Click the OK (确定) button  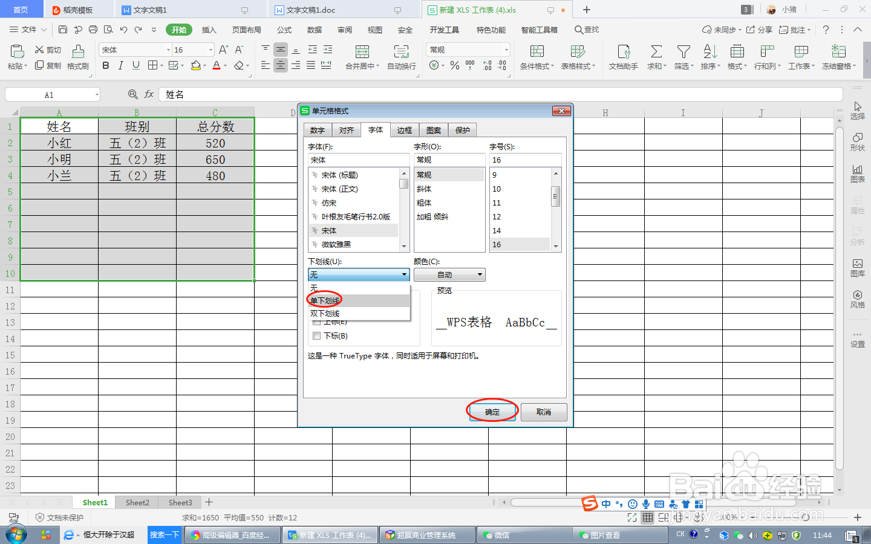(x=492, y=412)
